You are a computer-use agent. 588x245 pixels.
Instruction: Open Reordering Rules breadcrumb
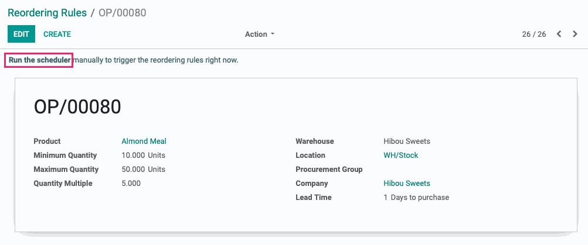pos(47,13)
